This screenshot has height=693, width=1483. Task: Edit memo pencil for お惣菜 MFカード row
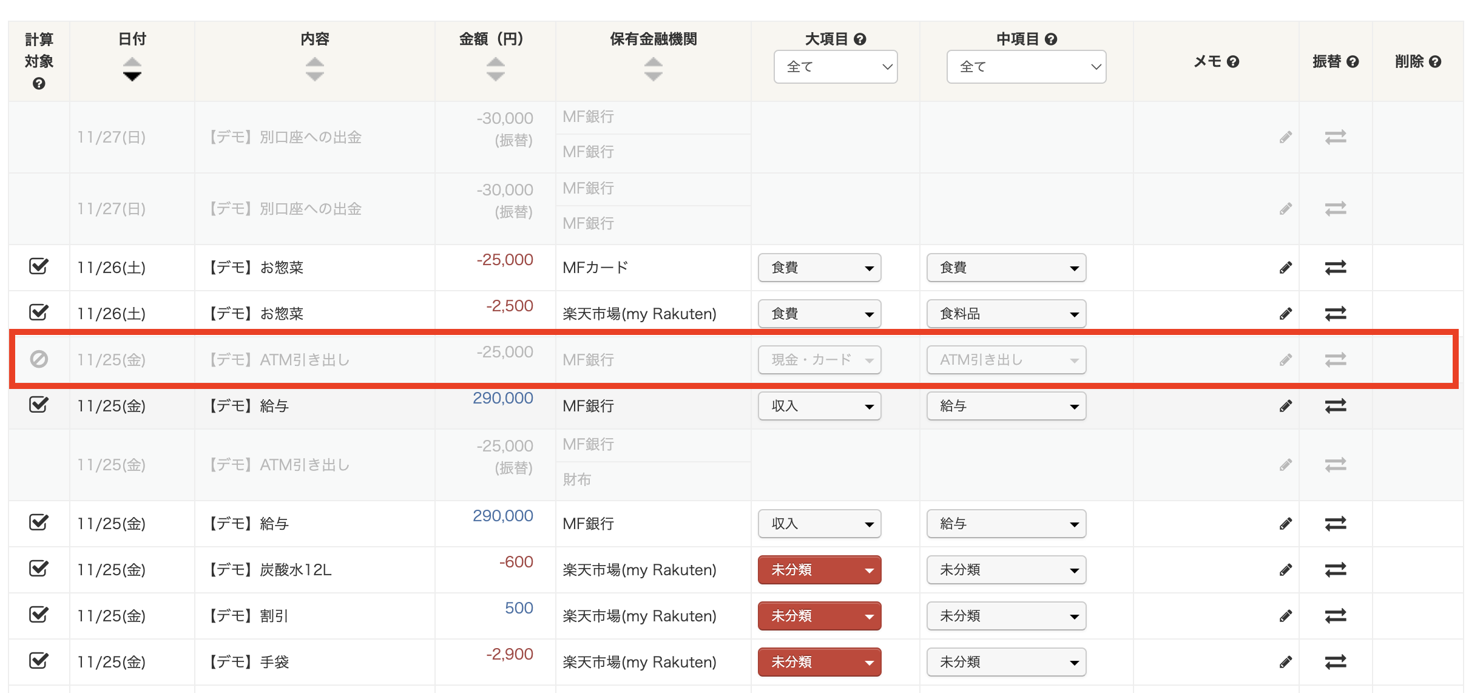(x=1285, y=268)
